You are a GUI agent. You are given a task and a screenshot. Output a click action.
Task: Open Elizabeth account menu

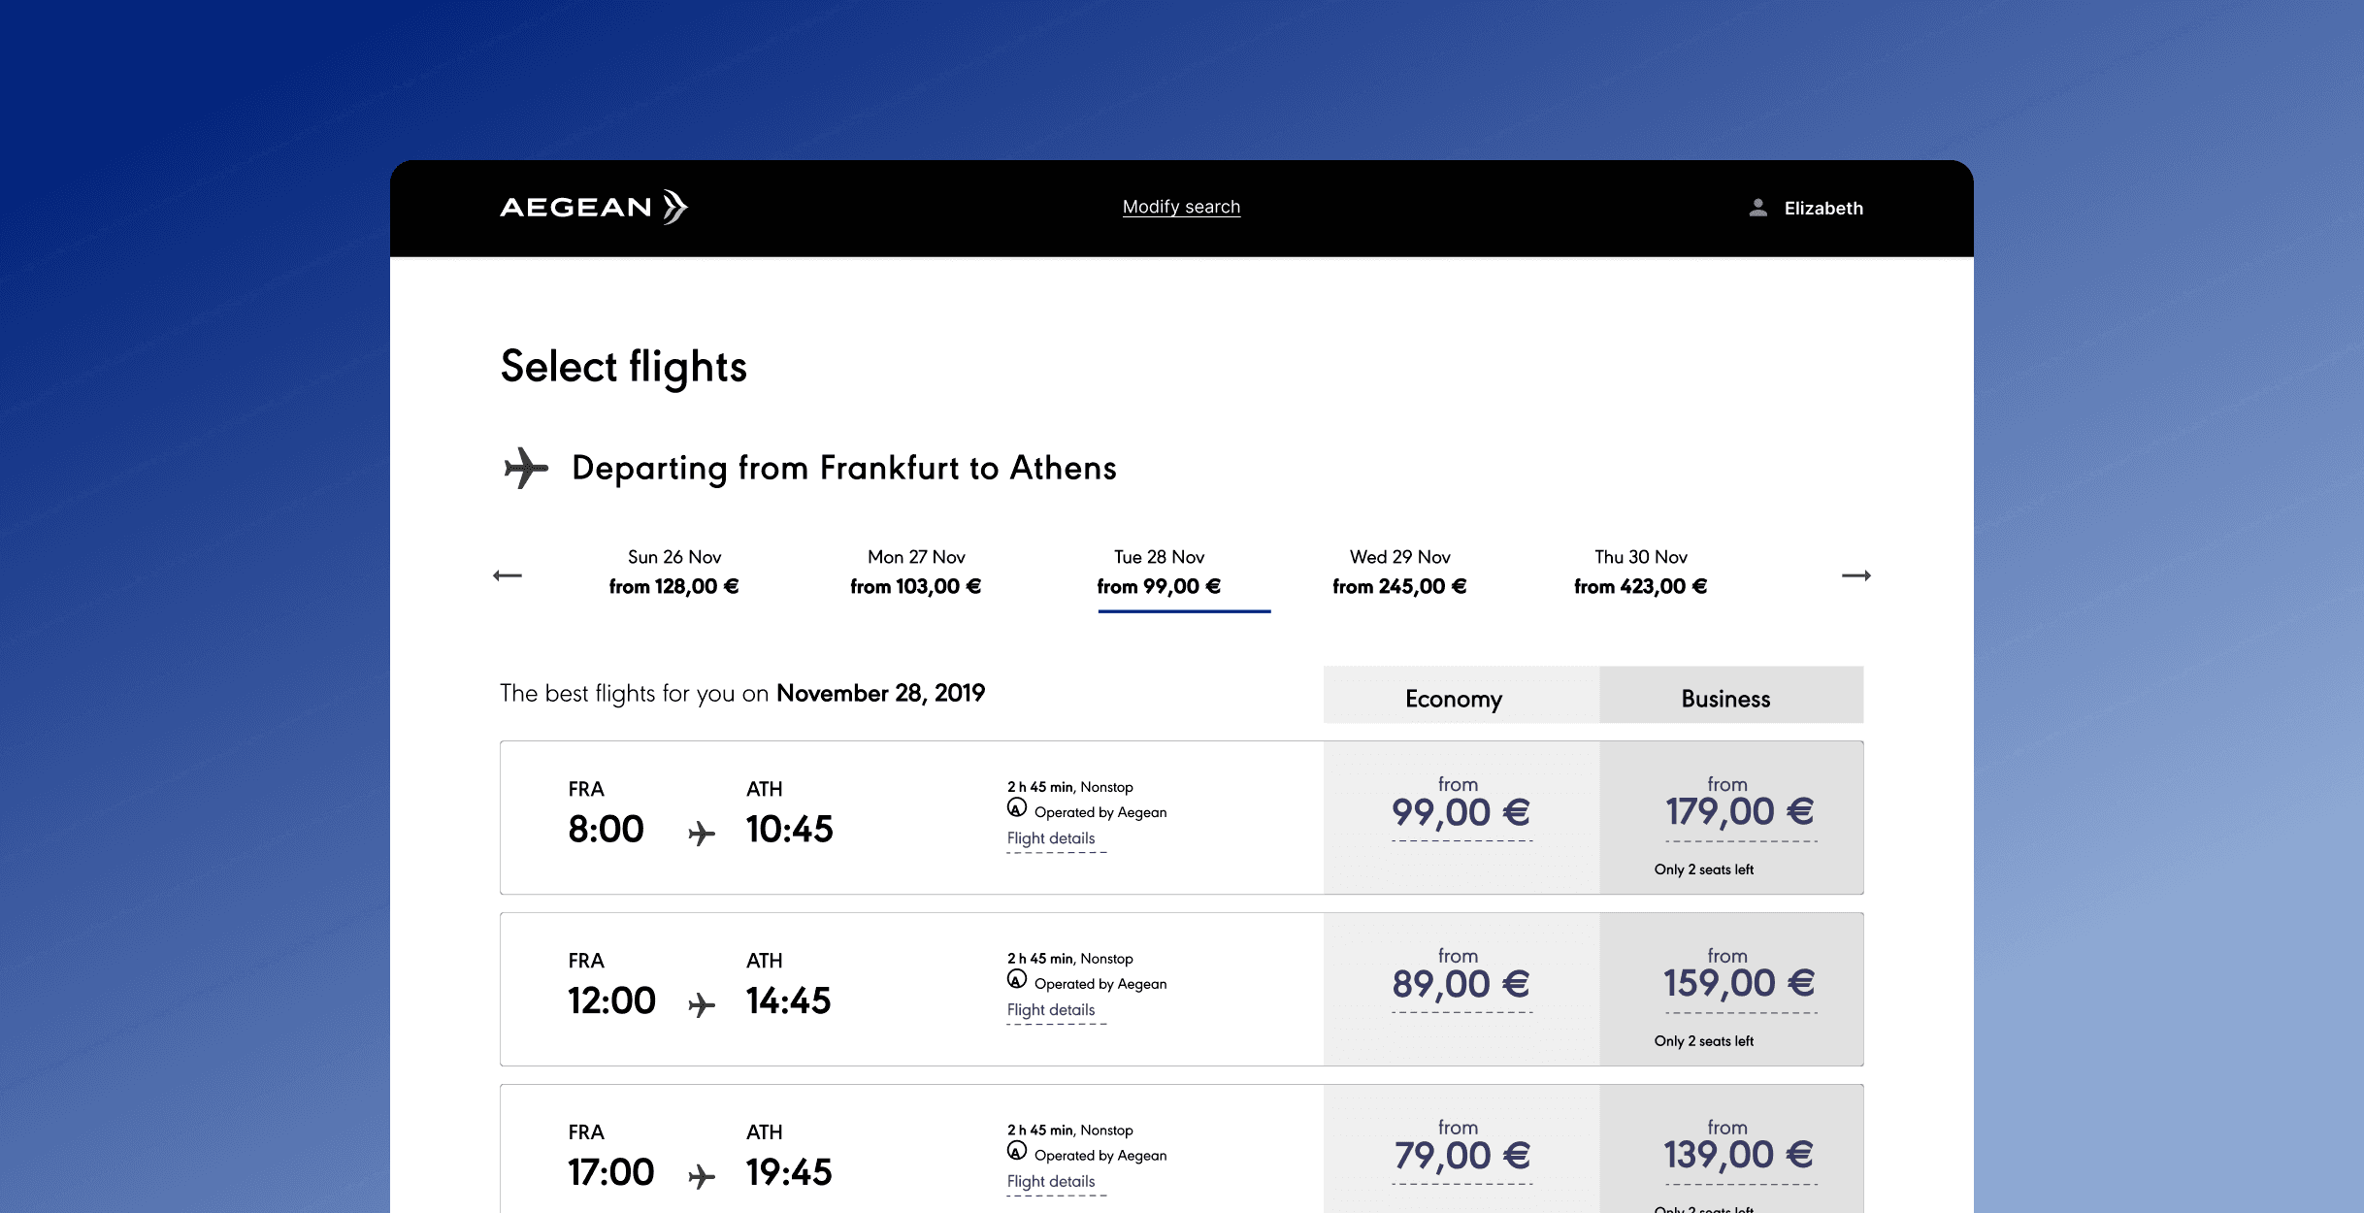1822,208
